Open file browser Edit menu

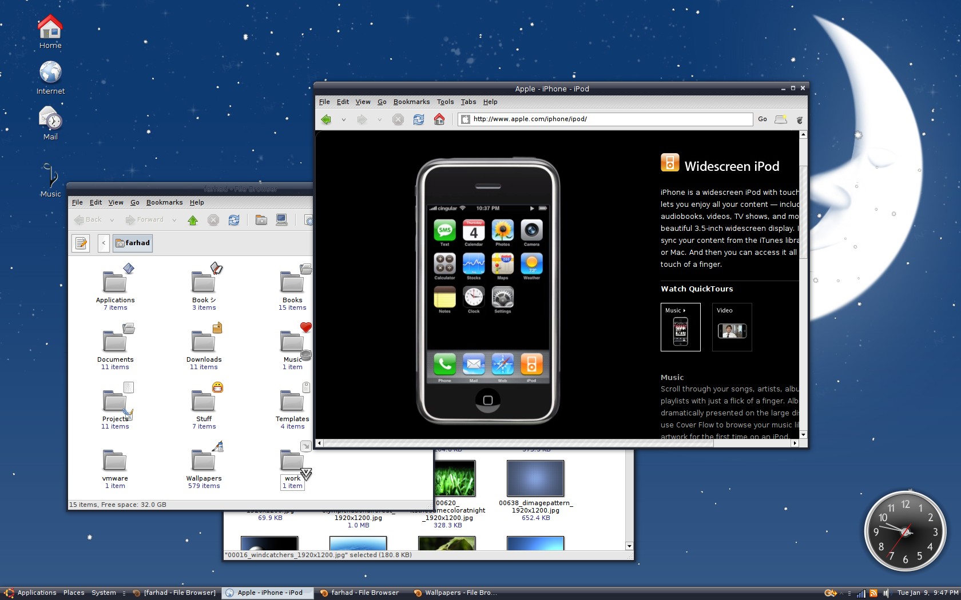(96, 202)
